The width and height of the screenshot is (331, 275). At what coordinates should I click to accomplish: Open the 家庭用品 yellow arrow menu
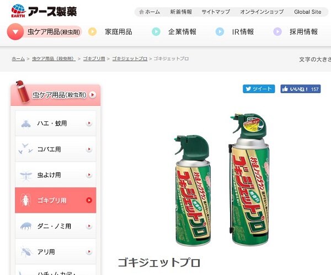tap(92, 32)
